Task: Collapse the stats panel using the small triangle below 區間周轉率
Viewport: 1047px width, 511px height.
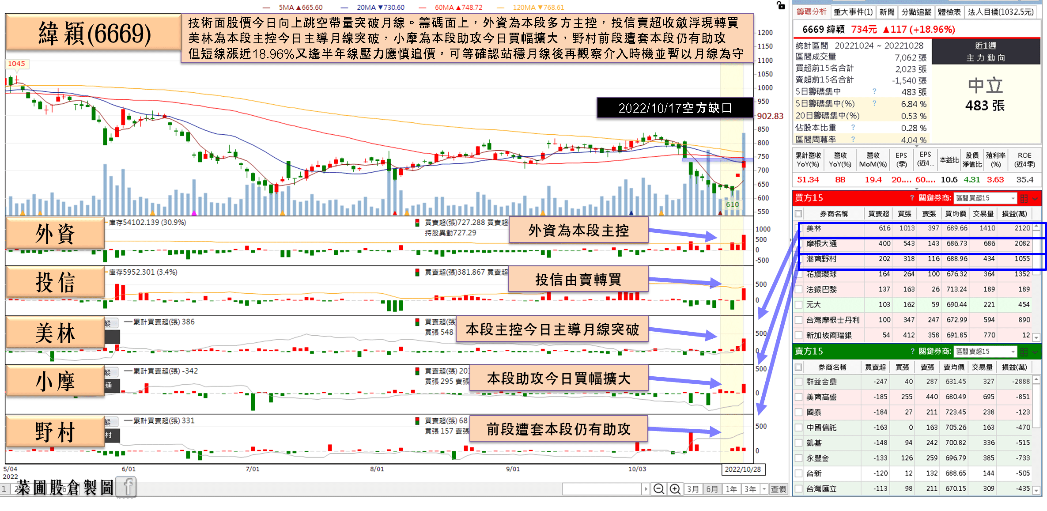Action: 916,146
